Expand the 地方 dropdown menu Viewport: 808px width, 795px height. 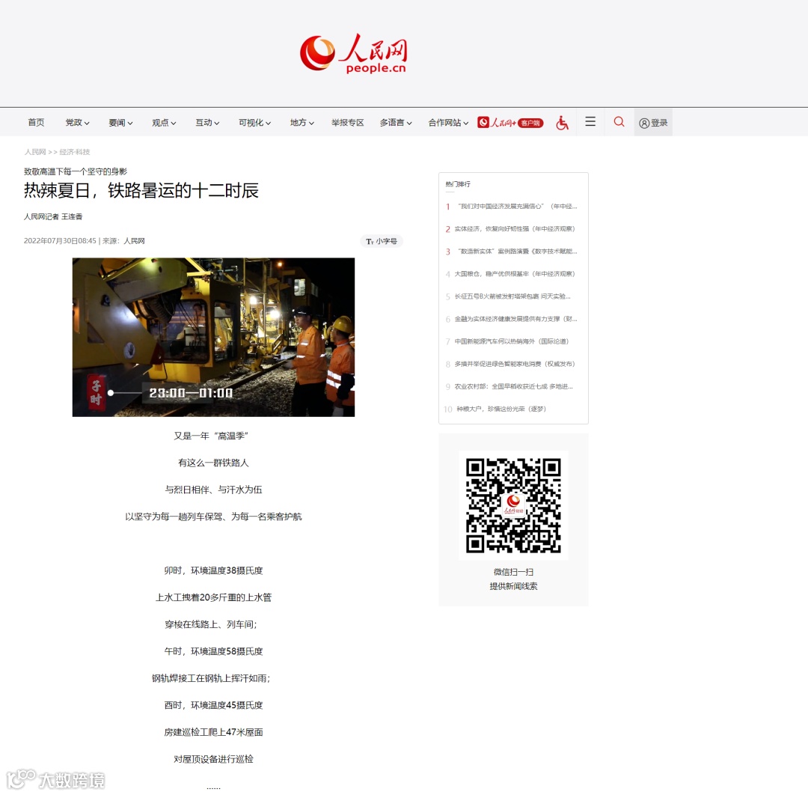click(302, 123)
